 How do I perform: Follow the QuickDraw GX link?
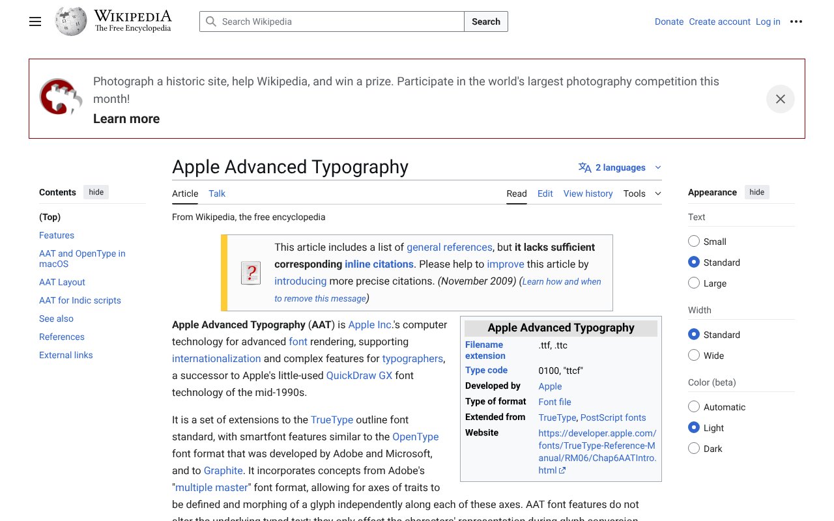point(359,376)
